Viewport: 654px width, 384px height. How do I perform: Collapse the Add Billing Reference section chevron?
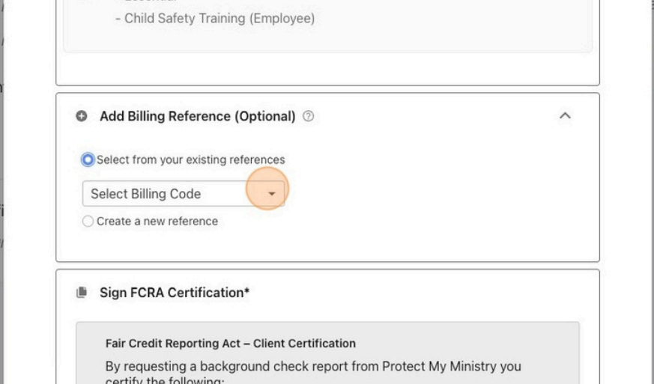point(565,115)
